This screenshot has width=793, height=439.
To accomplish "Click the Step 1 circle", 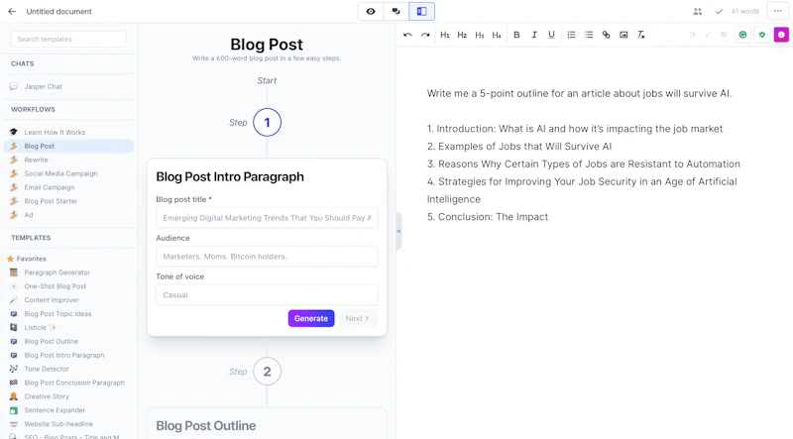I will click(x=267, y=123).
